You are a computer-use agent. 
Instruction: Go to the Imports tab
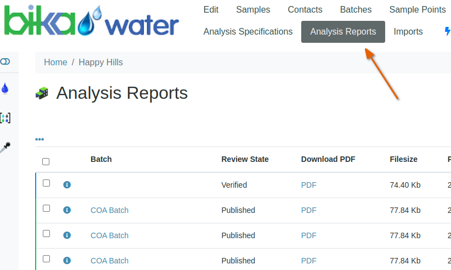[x=408, y=32]
